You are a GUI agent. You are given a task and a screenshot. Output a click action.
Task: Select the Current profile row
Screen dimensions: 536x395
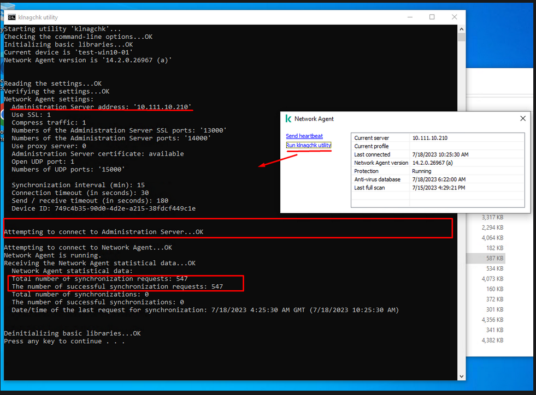tap(438, 146)
